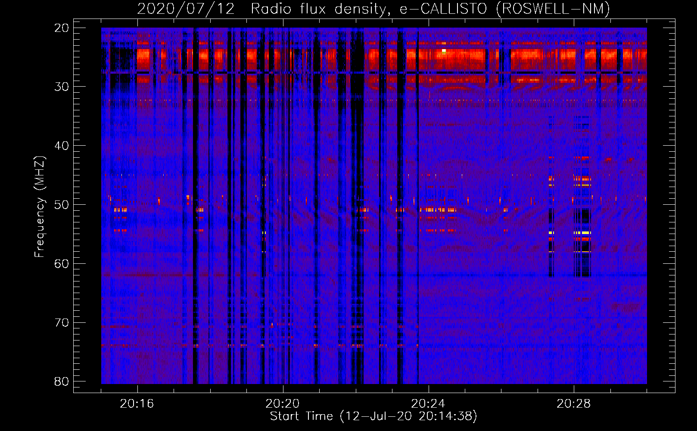Click the 'Frequency (MHZ)' axis label
697x431 pixels.
coord(40,207)
